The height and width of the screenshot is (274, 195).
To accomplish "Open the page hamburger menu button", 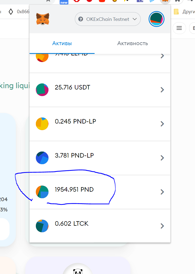I will [179, 28].
